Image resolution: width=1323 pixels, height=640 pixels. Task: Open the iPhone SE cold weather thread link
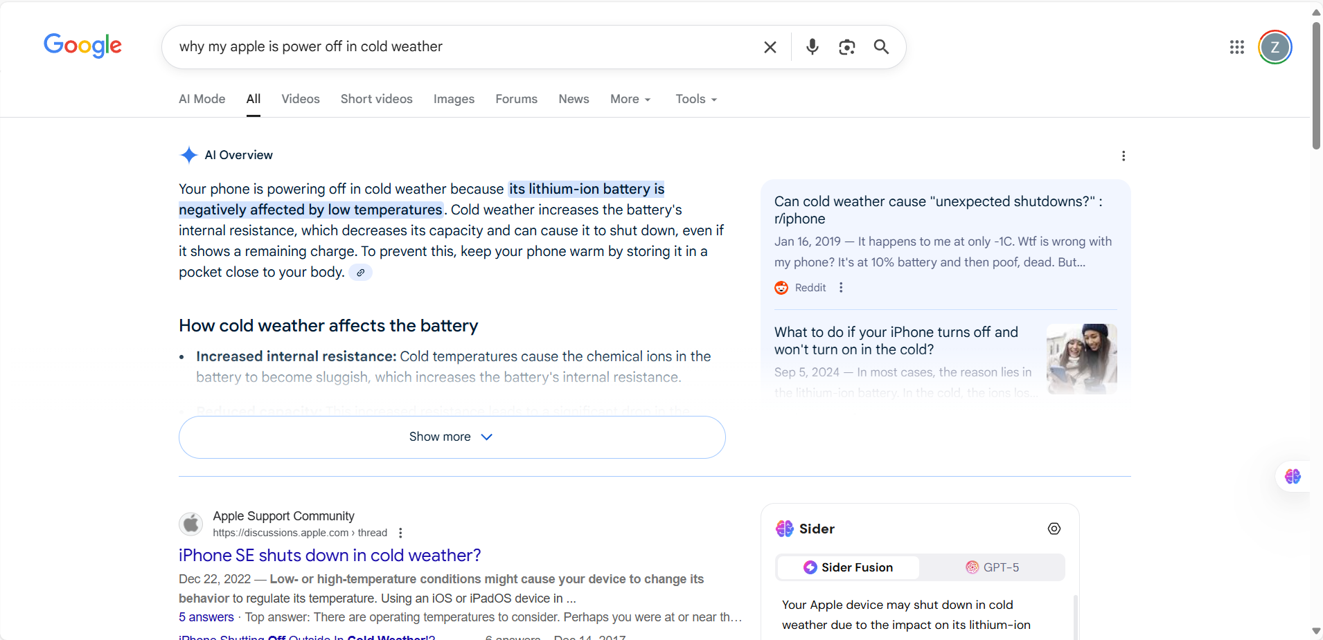(330, 555)
